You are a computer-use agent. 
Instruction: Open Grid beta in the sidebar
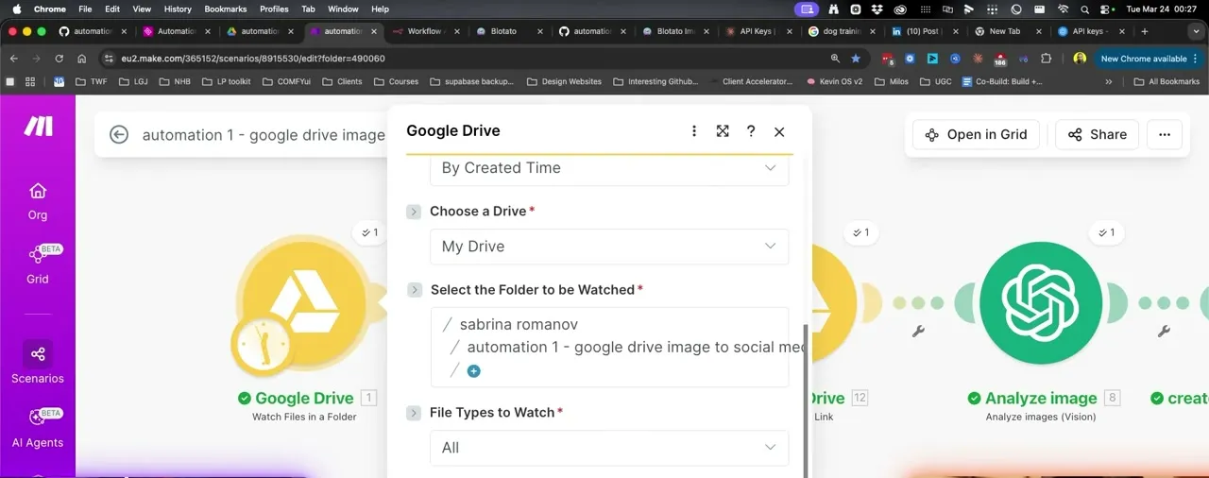38,265
